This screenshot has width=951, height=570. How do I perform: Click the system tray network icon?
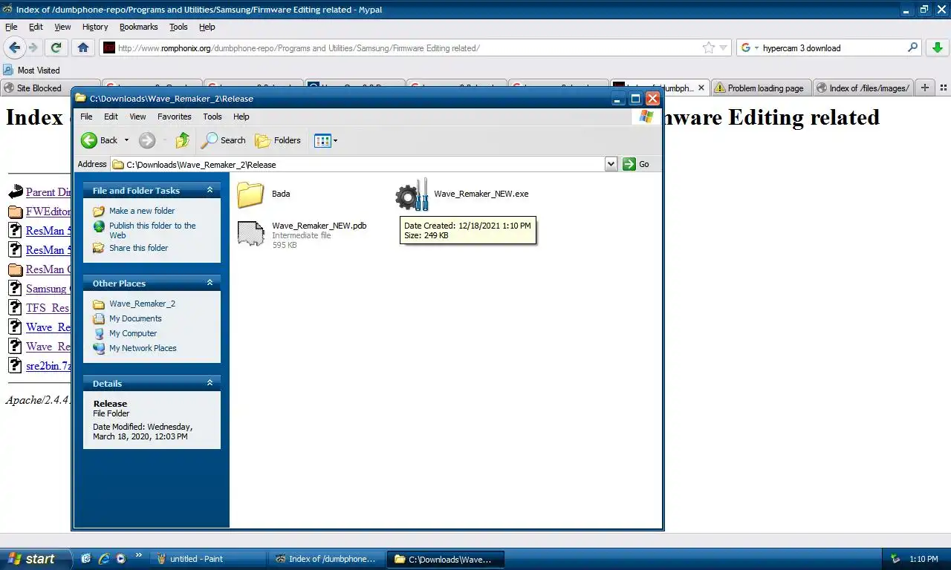pyautogui.click(x=895, y=559)
